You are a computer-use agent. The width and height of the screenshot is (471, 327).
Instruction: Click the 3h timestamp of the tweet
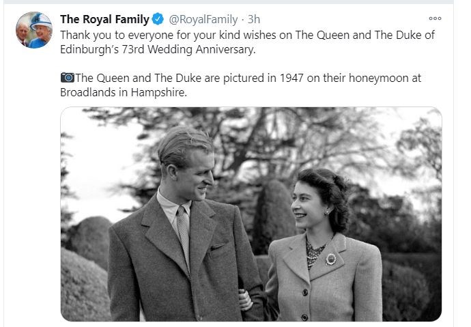pyautogui.click(x=253, y=20)
